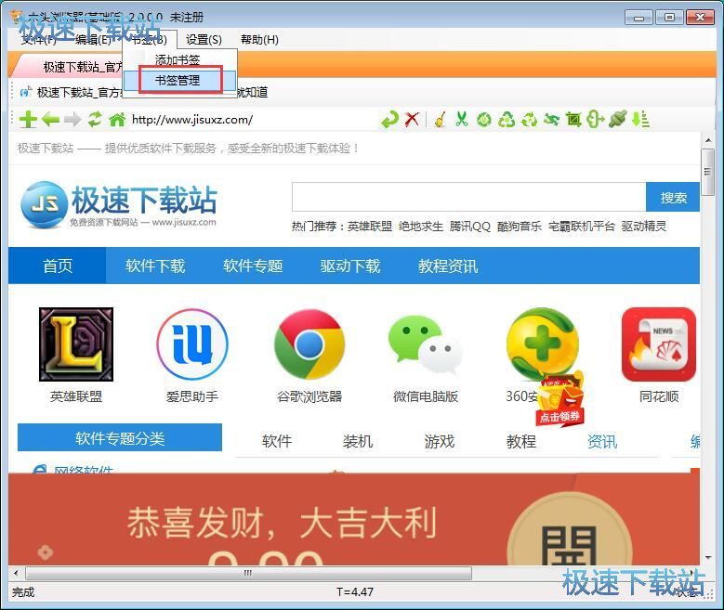The height and width of the screenshot is (610, 724).
Task: Click the green recycle triangle icon
Action: click(507, 120)
